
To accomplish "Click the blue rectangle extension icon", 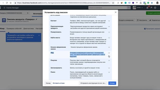I will [129, 3].
